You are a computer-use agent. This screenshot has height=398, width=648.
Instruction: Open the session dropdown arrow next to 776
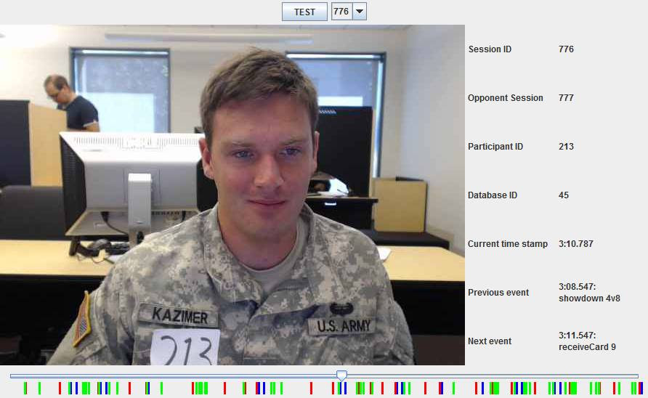pos(360,12)
